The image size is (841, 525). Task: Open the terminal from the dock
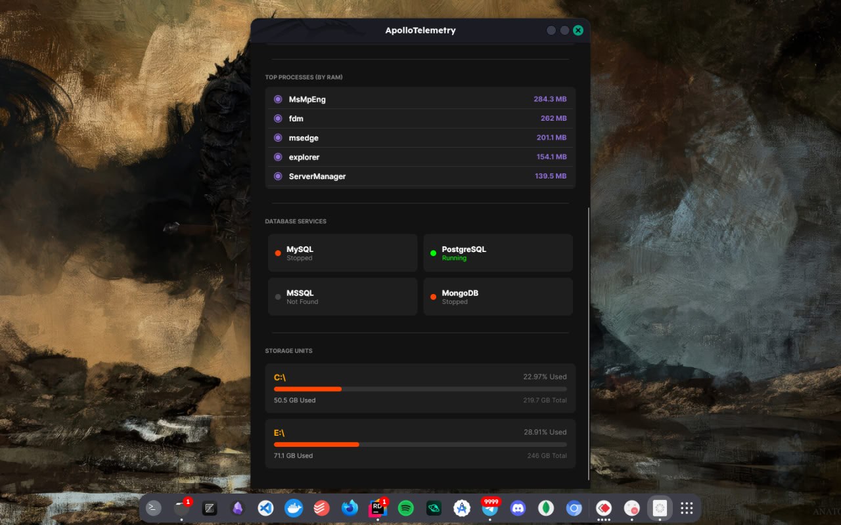coord(154,508)
